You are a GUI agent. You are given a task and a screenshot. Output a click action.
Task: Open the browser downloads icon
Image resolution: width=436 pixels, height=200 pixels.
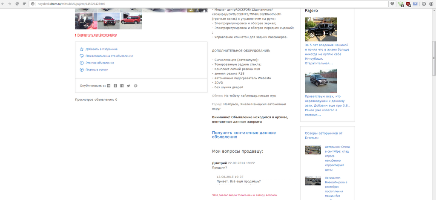click(424, 4)
